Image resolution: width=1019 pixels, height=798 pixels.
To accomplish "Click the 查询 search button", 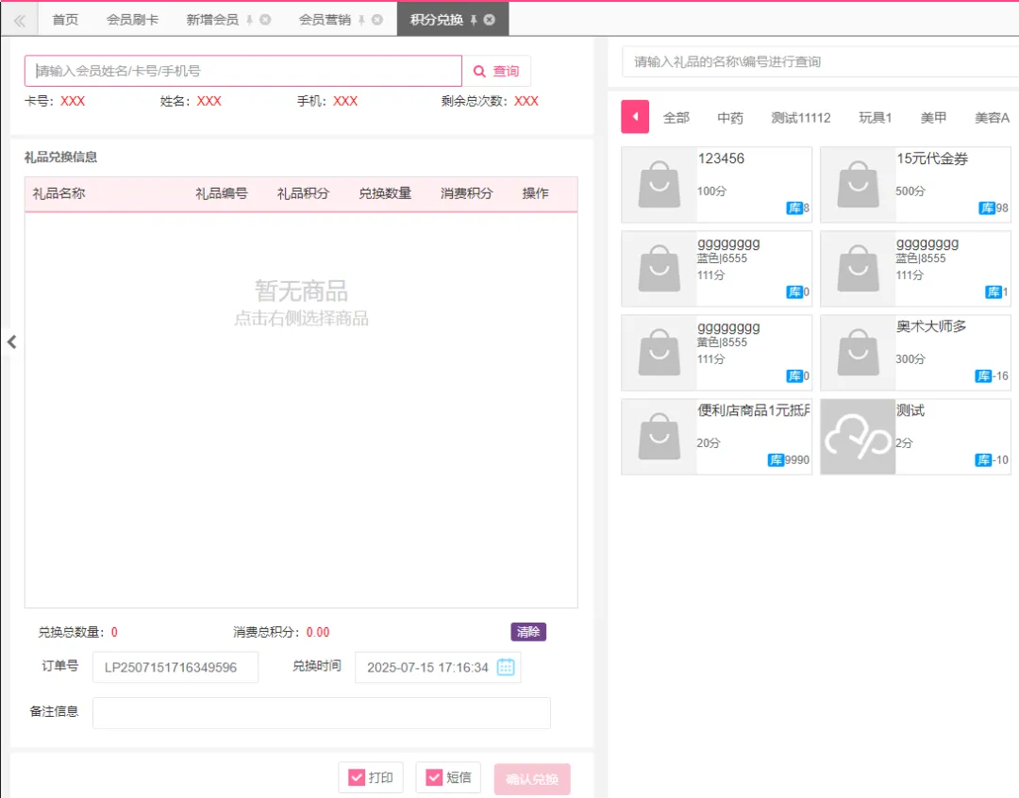I will click(496, 72).
